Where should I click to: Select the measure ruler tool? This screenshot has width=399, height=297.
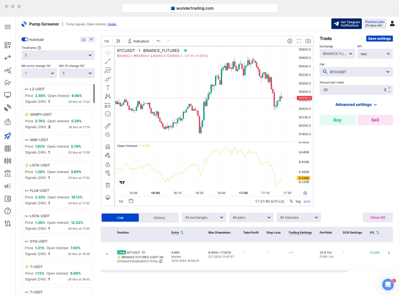pos(107,126)
